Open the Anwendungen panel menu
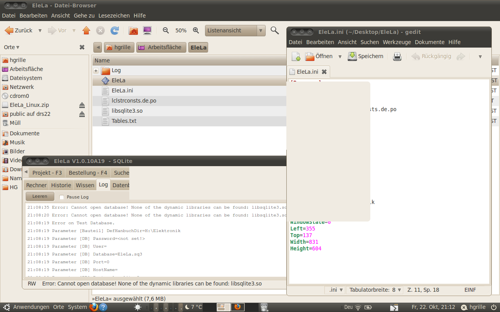 click(x=31, y=307)
